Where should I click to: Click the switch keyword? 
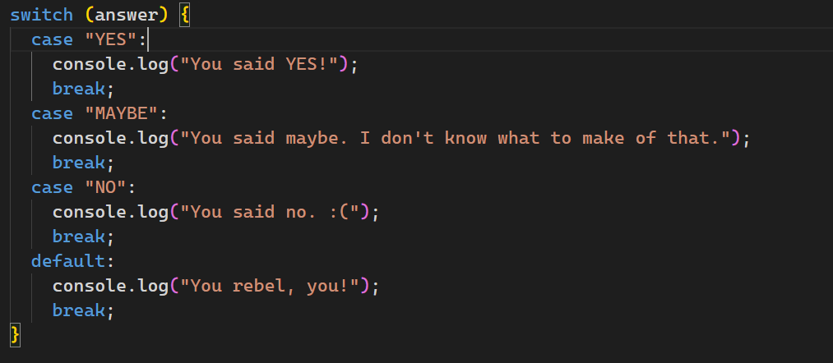[x=41, y=15]
